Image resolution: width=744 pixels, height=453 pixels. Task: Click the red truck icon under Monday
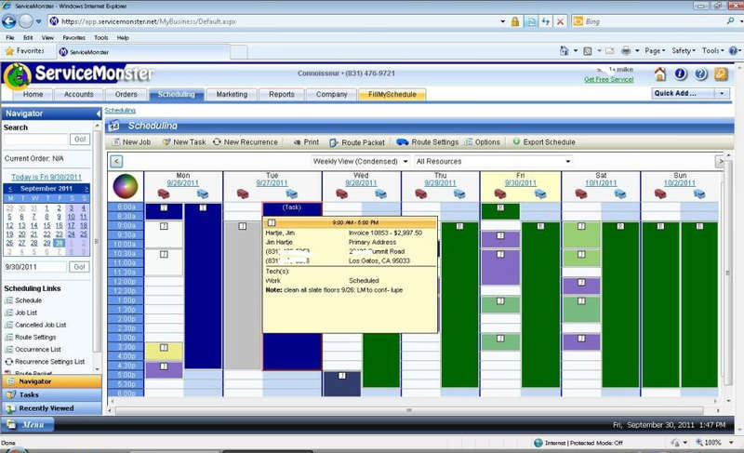click(x=164, y=193)
